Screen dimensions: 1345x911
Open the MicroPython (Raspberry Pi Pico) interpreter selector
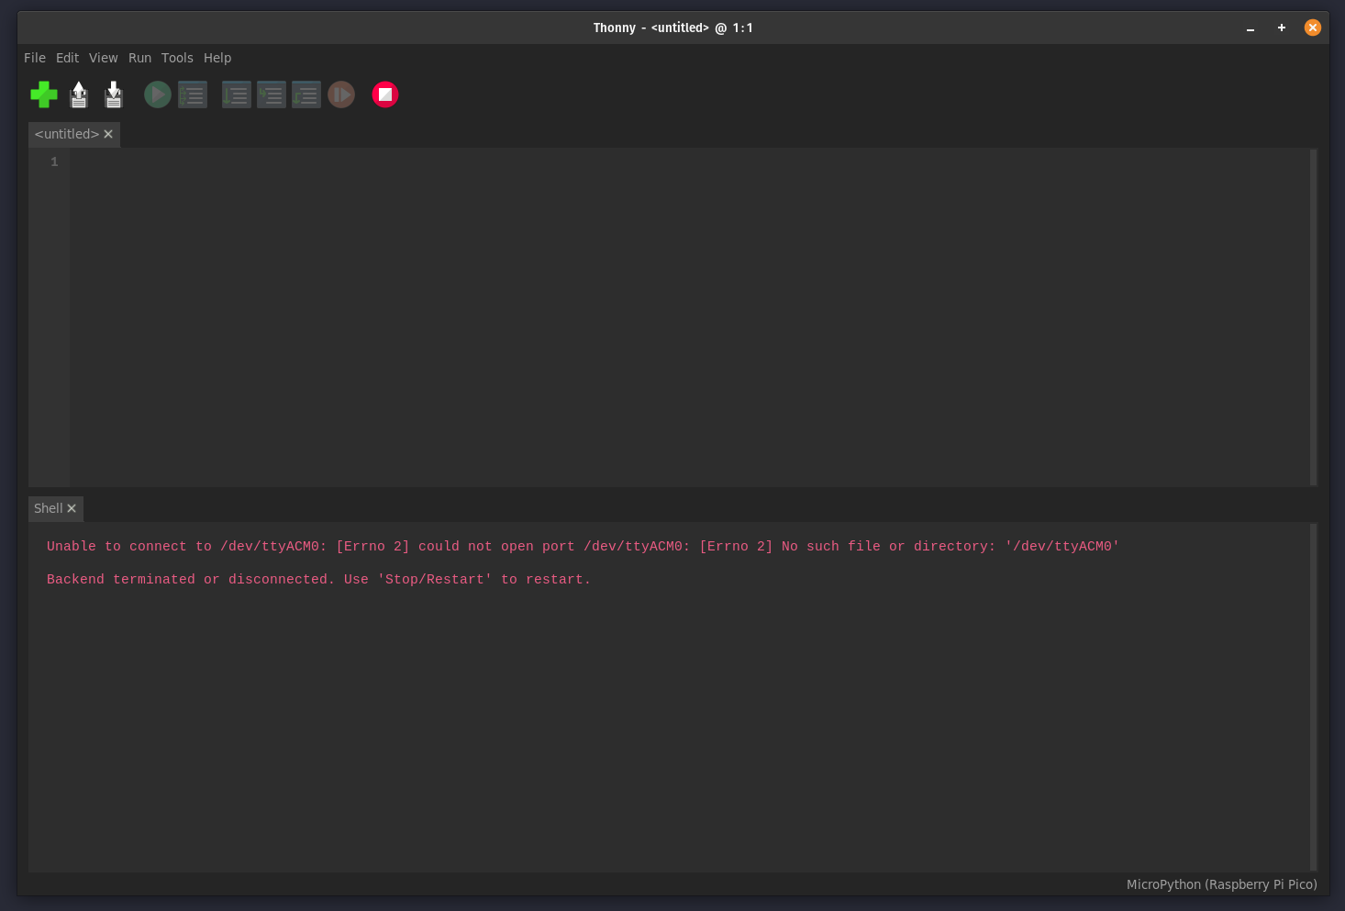point(1221,884)
